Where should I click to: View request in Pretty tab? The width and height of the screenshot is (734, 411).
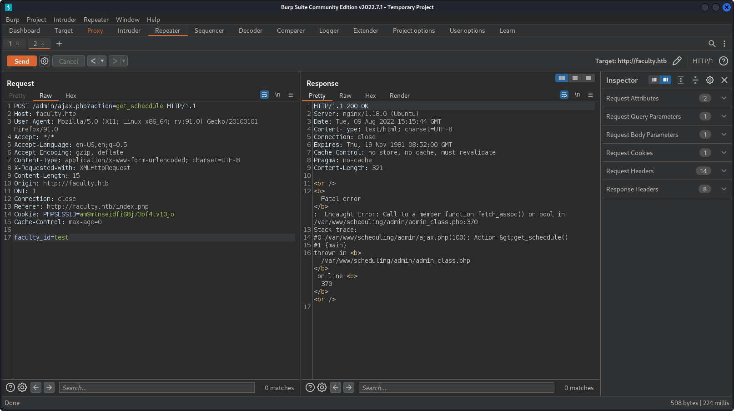tap(17, 95)
